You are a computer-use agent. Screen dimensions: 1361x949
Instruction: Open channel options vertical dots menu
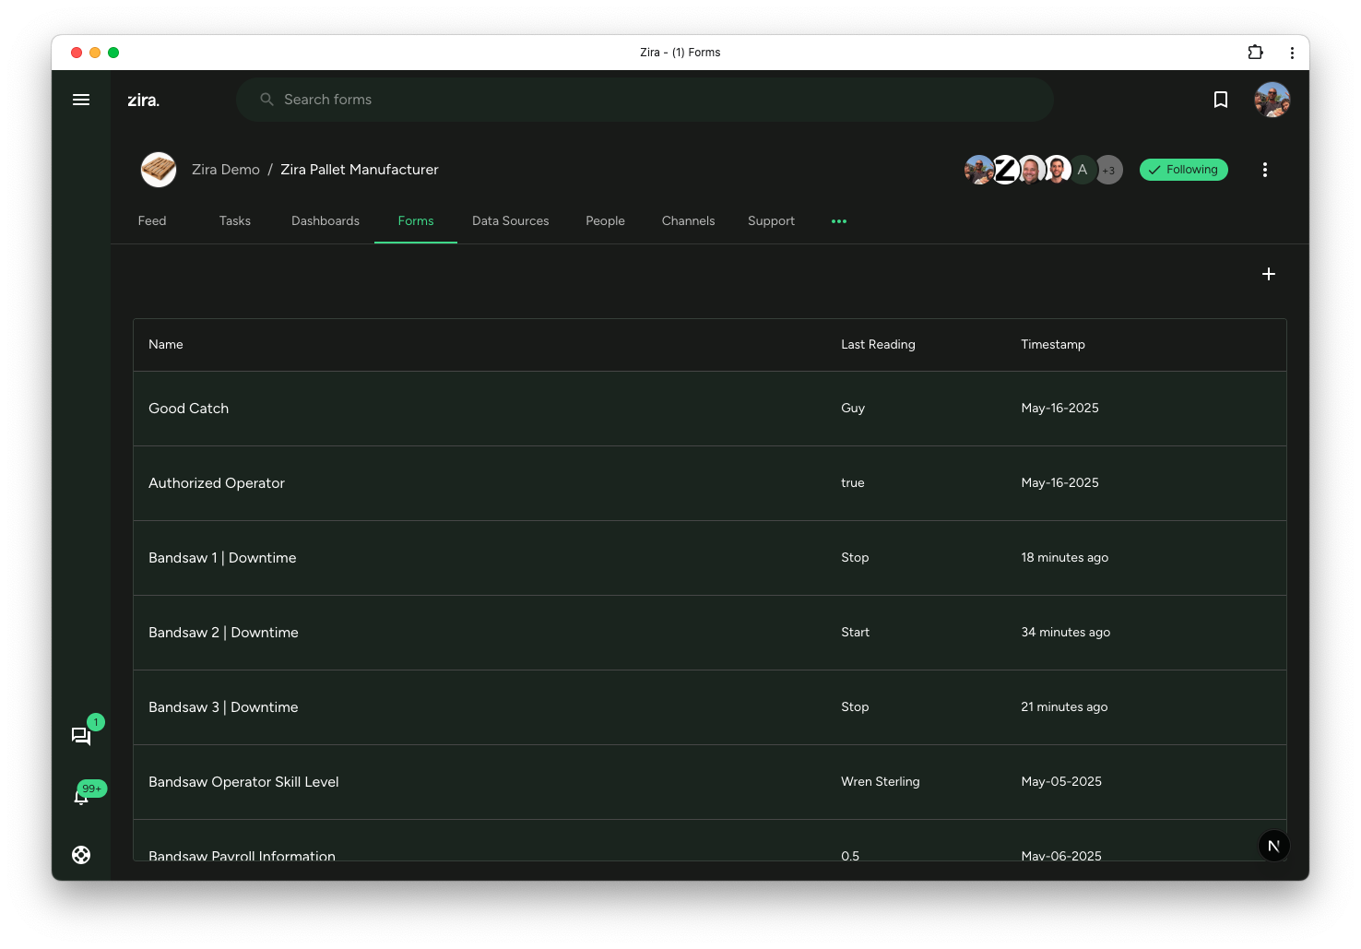[x=1264, y=170]
